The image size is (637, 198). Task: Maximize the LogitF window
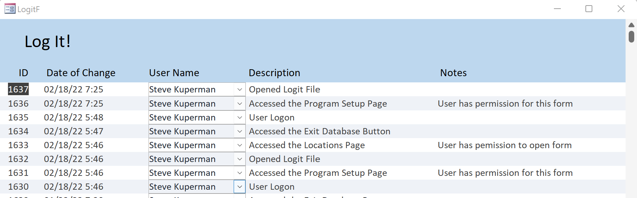click(x=589, y=9)
